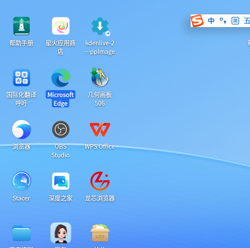This screenshot has width=250, height=248.
Task: Click the 'WPS Office' label text
Action: (100, 147)
